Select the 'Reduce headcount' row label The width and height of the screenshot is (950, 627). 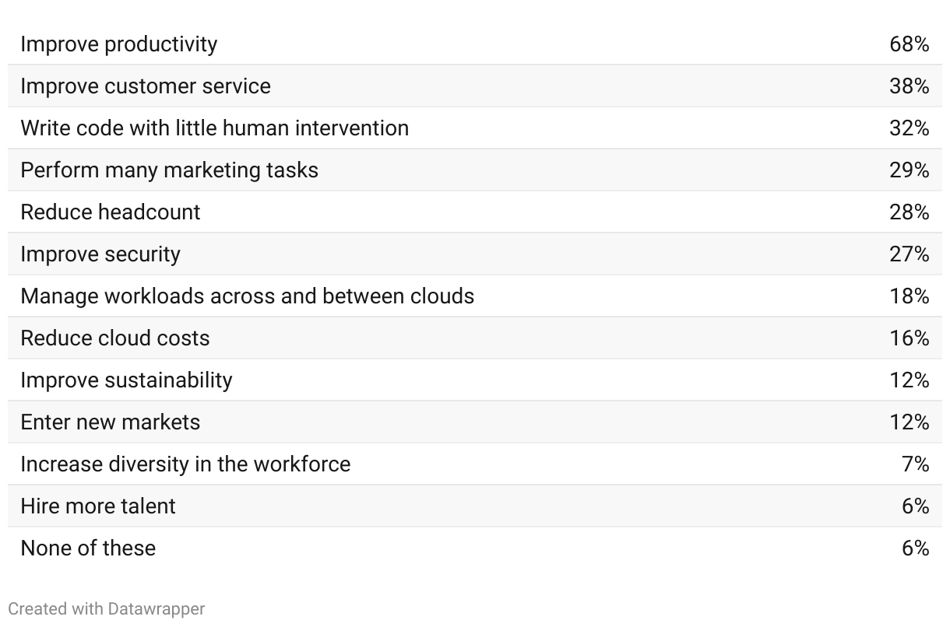(110, 212)
